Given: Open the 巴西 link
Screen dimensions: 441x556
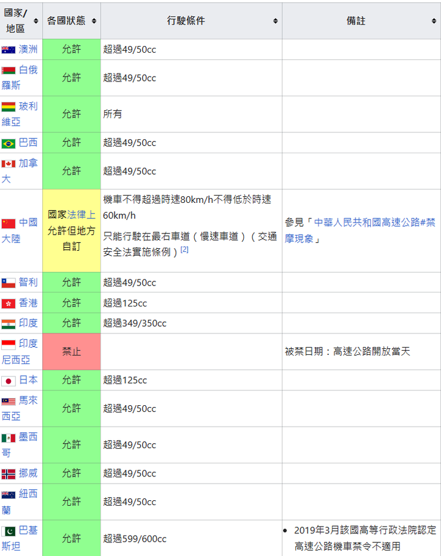Looking at the screenshot, I should (28, 143).
